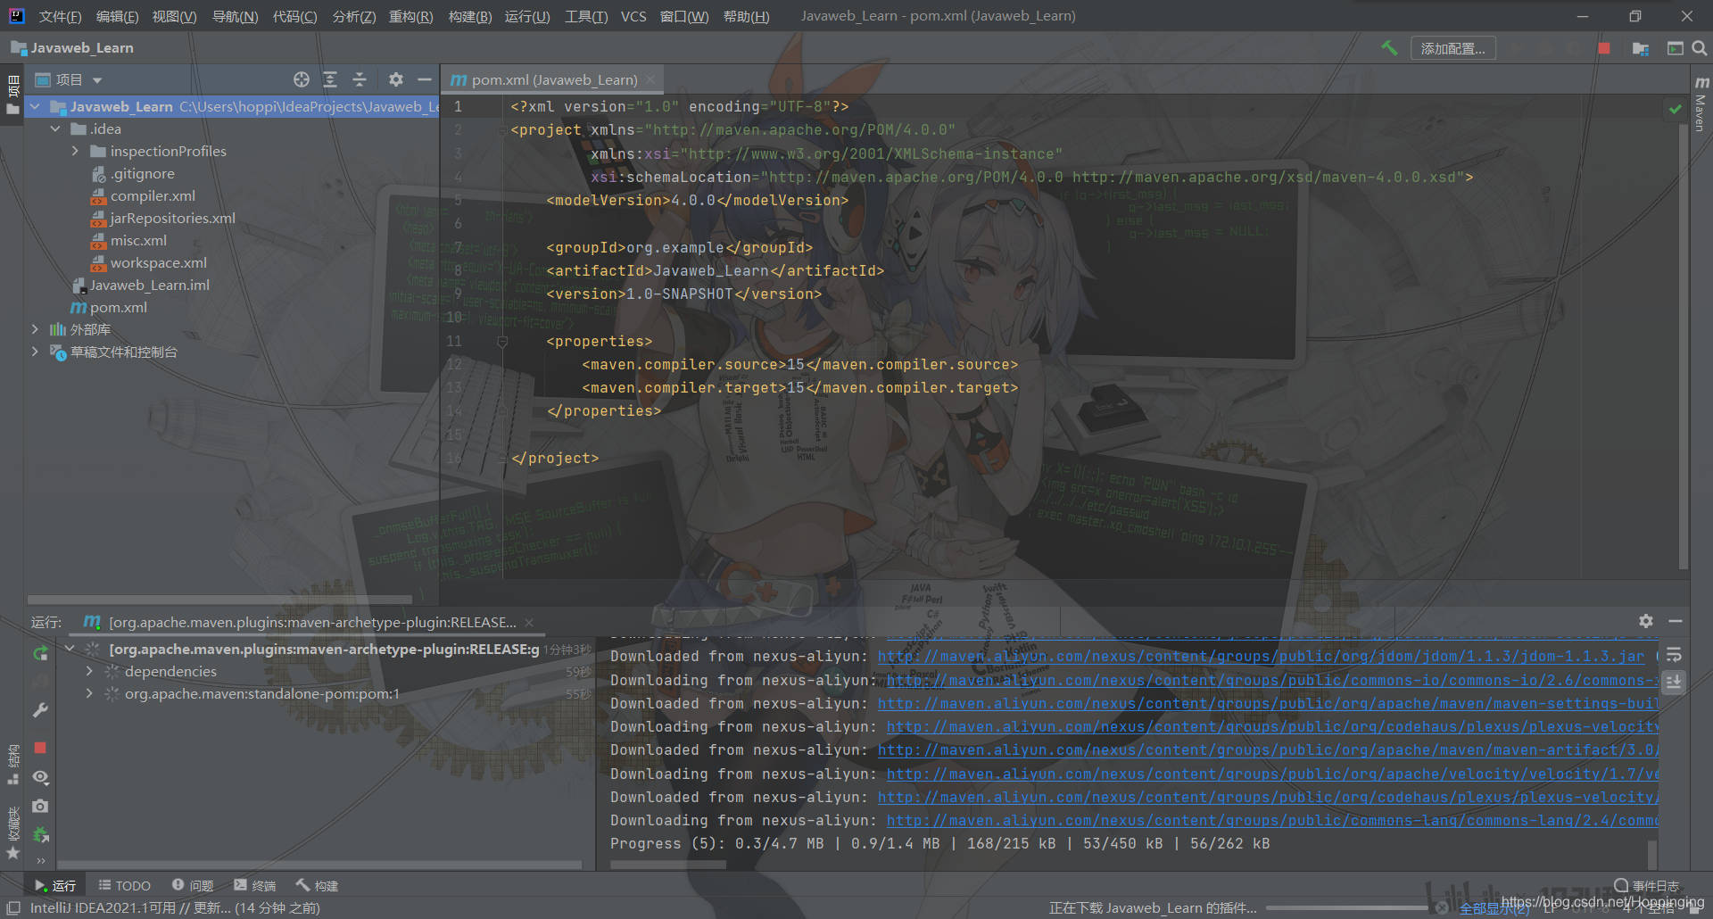This screenshot has width=1713, height=919.
Task: Click the Select Opened File locate icon
Action: [x=302, y=79]
